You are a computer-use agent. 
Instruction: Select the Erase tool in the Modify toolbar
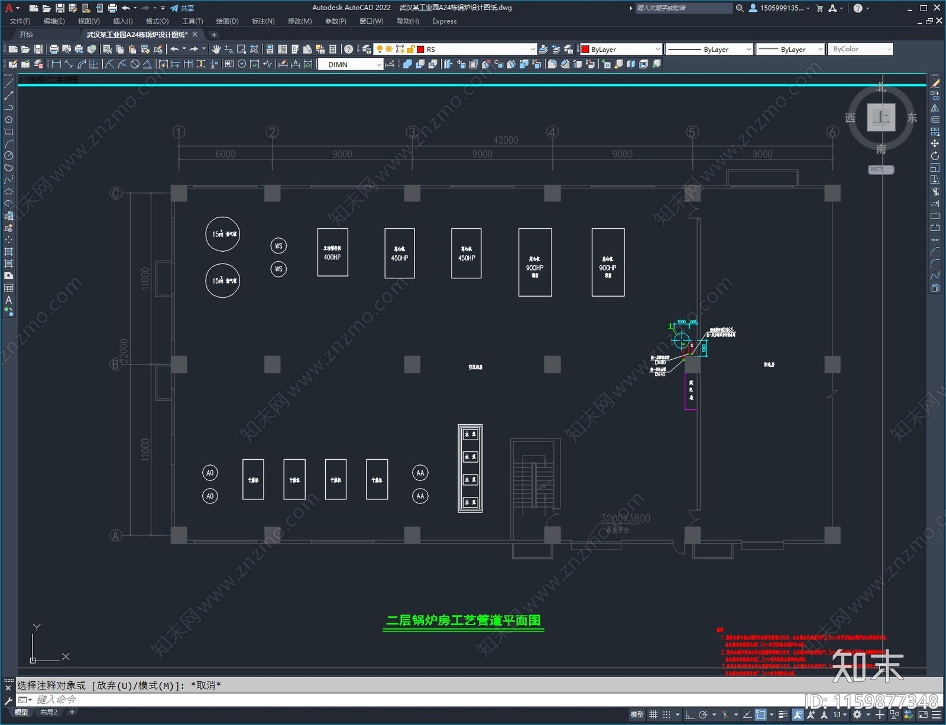935,84
